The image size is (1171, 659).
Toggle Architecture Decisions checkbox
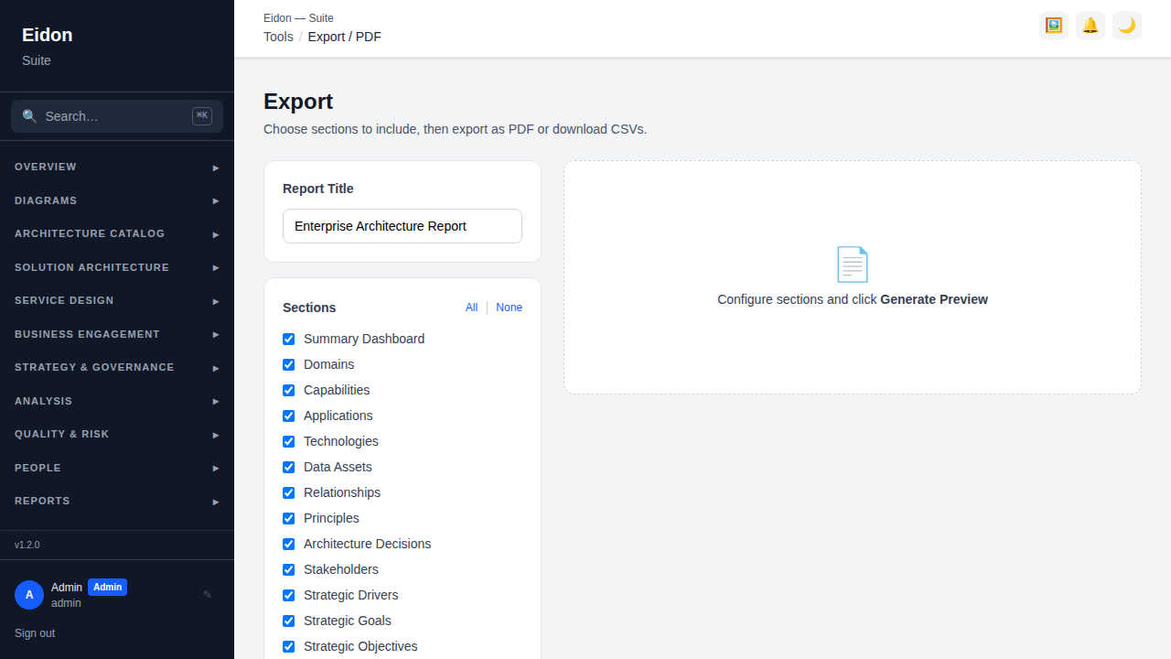click(x=289, y=544)
